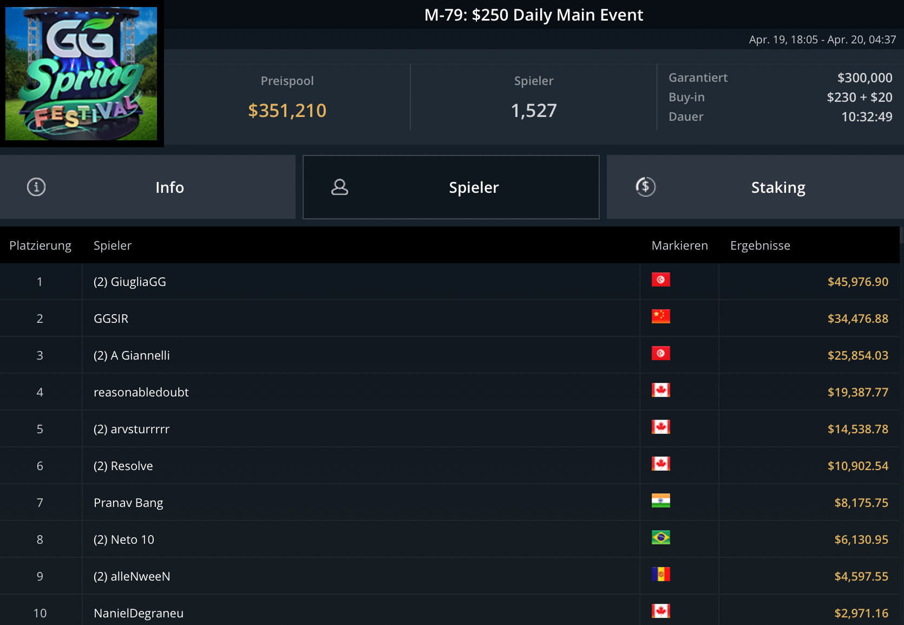Click the India flag for Pranav Bang
904x625 pixels.
(x=660, y=501)
